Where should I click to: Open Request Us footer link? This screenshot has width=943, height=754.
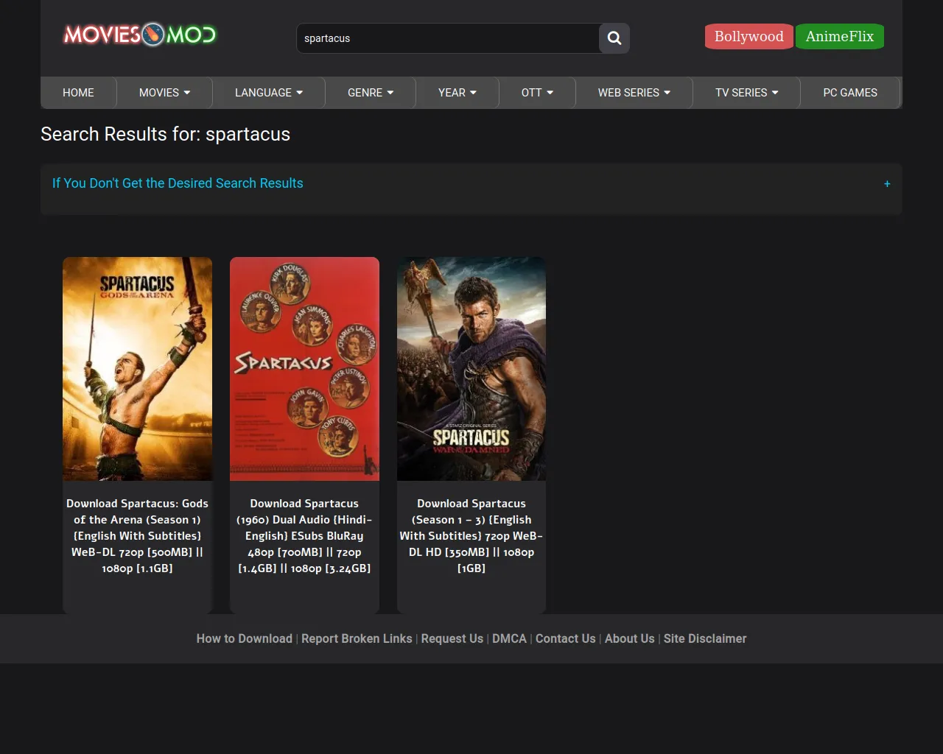tap(452, 639)
